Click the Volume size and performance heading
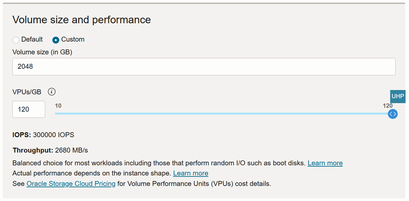The image size is (409, 201). pos(81,20)
